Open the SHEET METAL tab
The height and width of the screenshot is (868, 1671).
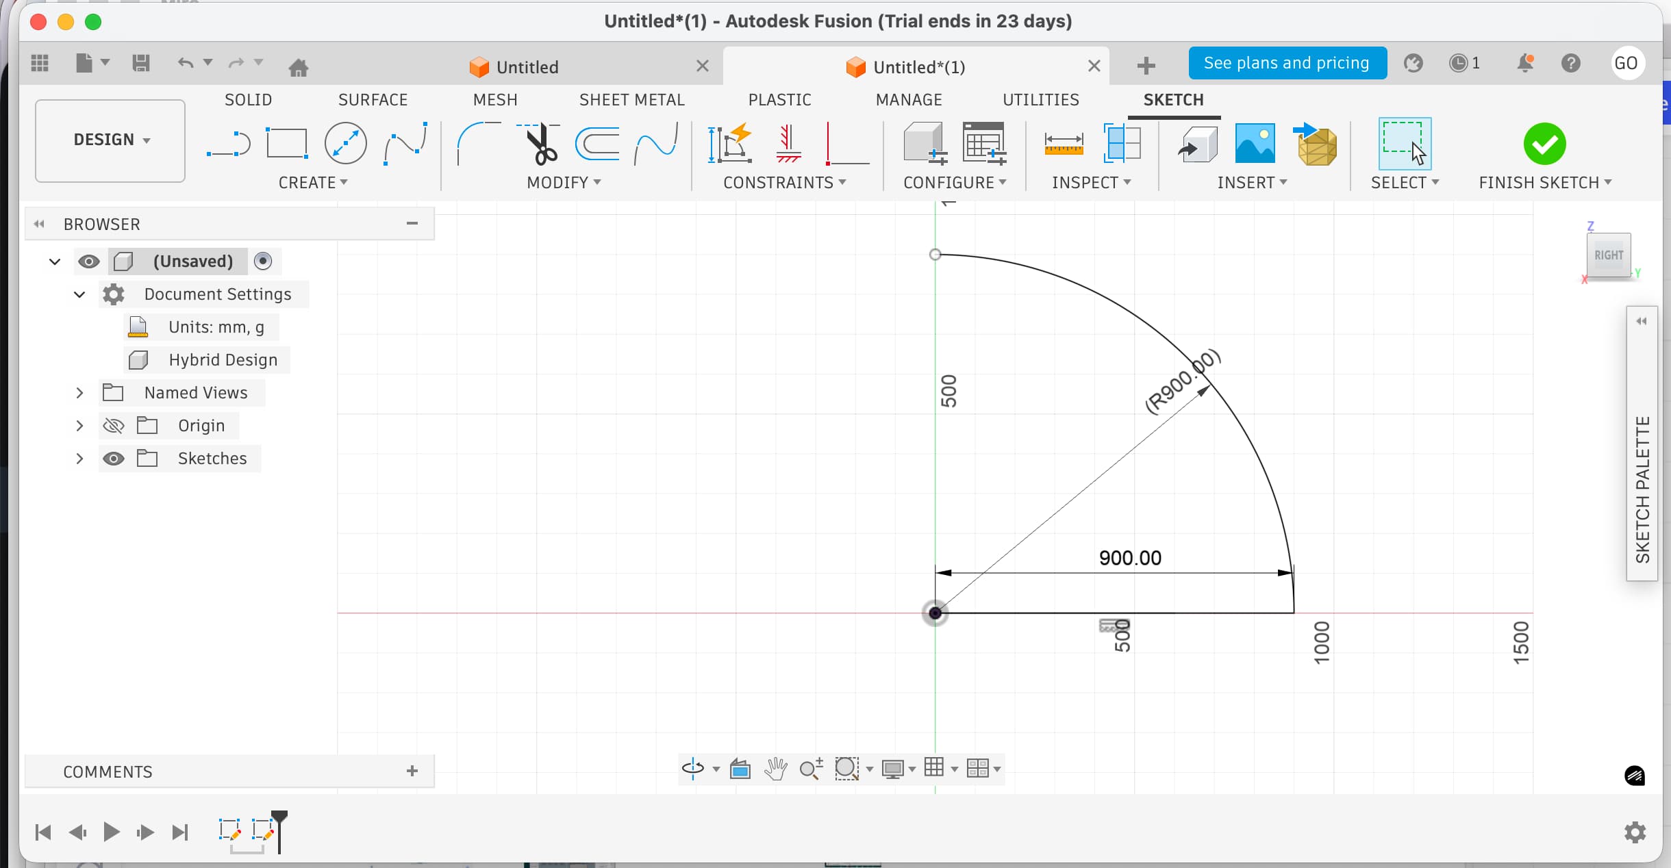tap(631, 100)
